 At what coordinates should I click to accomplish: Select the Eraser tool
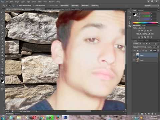(2, 46)
